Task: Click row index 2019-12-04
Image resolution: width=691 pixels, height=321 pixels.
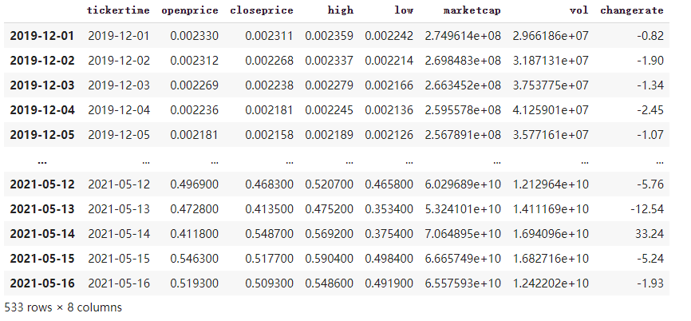Action: click(x=42, y=109)
